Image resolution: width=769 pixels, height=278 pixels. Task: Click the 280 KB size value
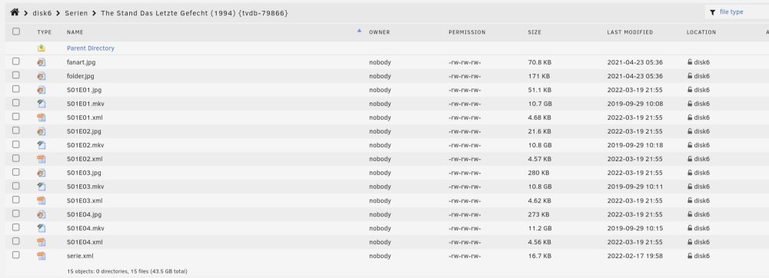tap(538, 173)
